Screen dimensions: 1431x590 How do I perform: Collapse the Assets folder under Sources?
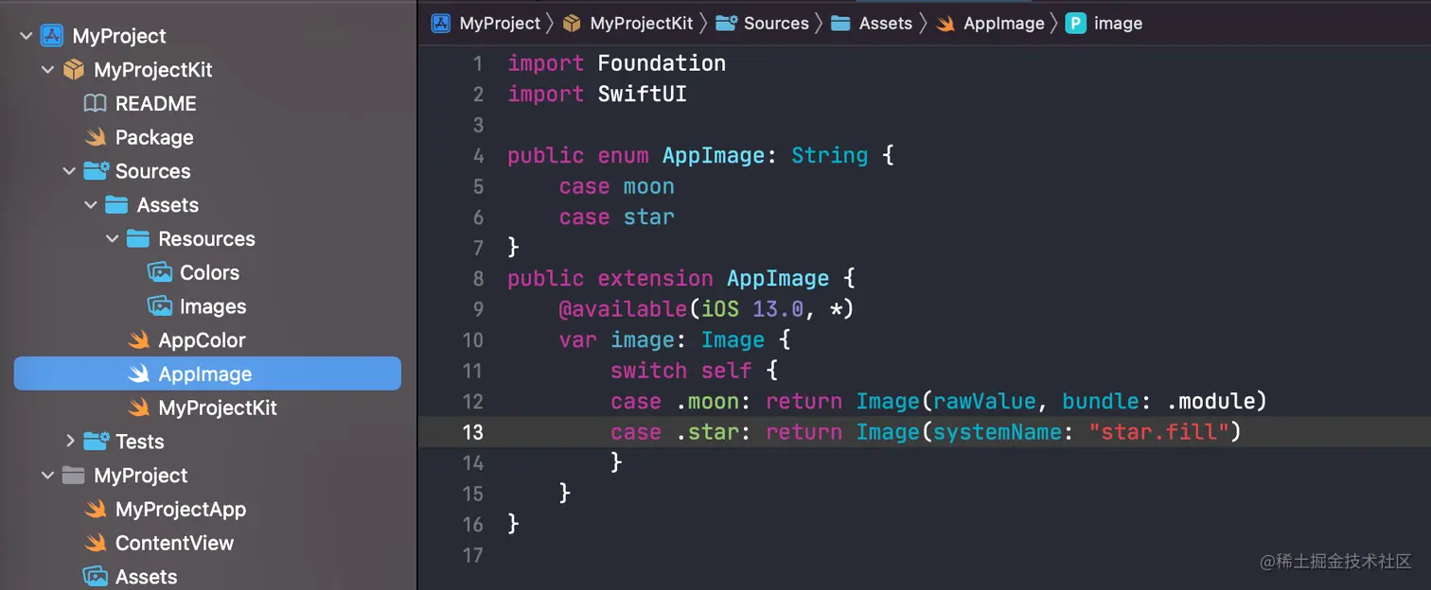(x=91, y=205)
